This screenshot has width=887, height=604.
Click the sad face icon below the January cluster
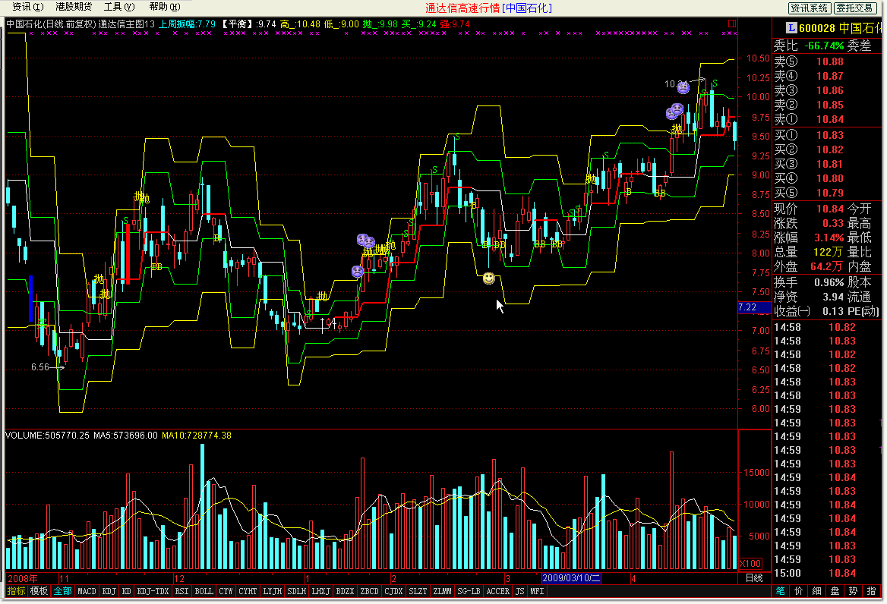point(358,271)
